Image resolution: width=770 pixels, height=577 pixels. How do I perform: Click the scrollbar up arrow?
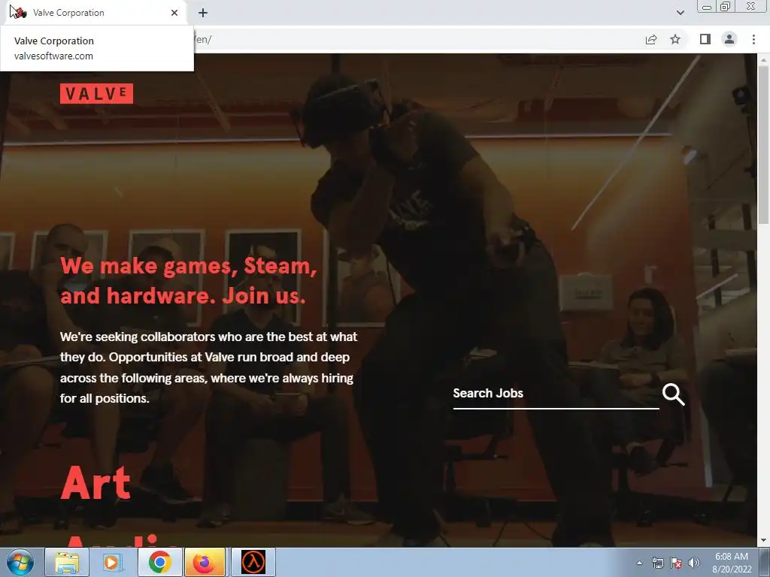(x=763, y=59)
